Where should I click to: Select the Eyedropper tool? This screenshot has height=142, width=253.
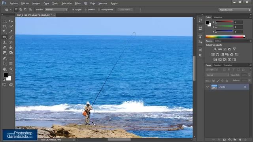(x=11, y=32)
